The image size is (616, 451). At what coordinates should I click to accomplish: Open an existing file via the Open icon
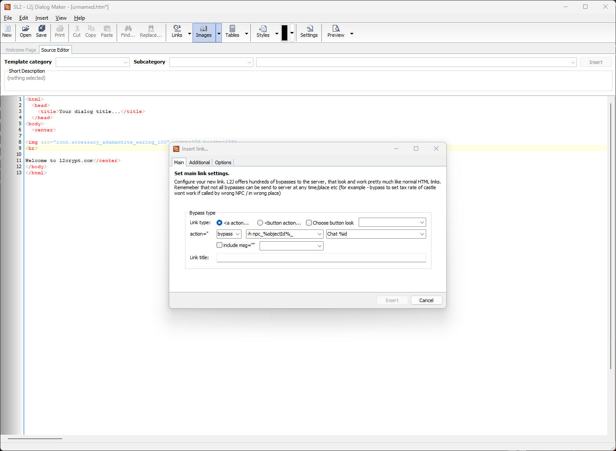point(25,32)
